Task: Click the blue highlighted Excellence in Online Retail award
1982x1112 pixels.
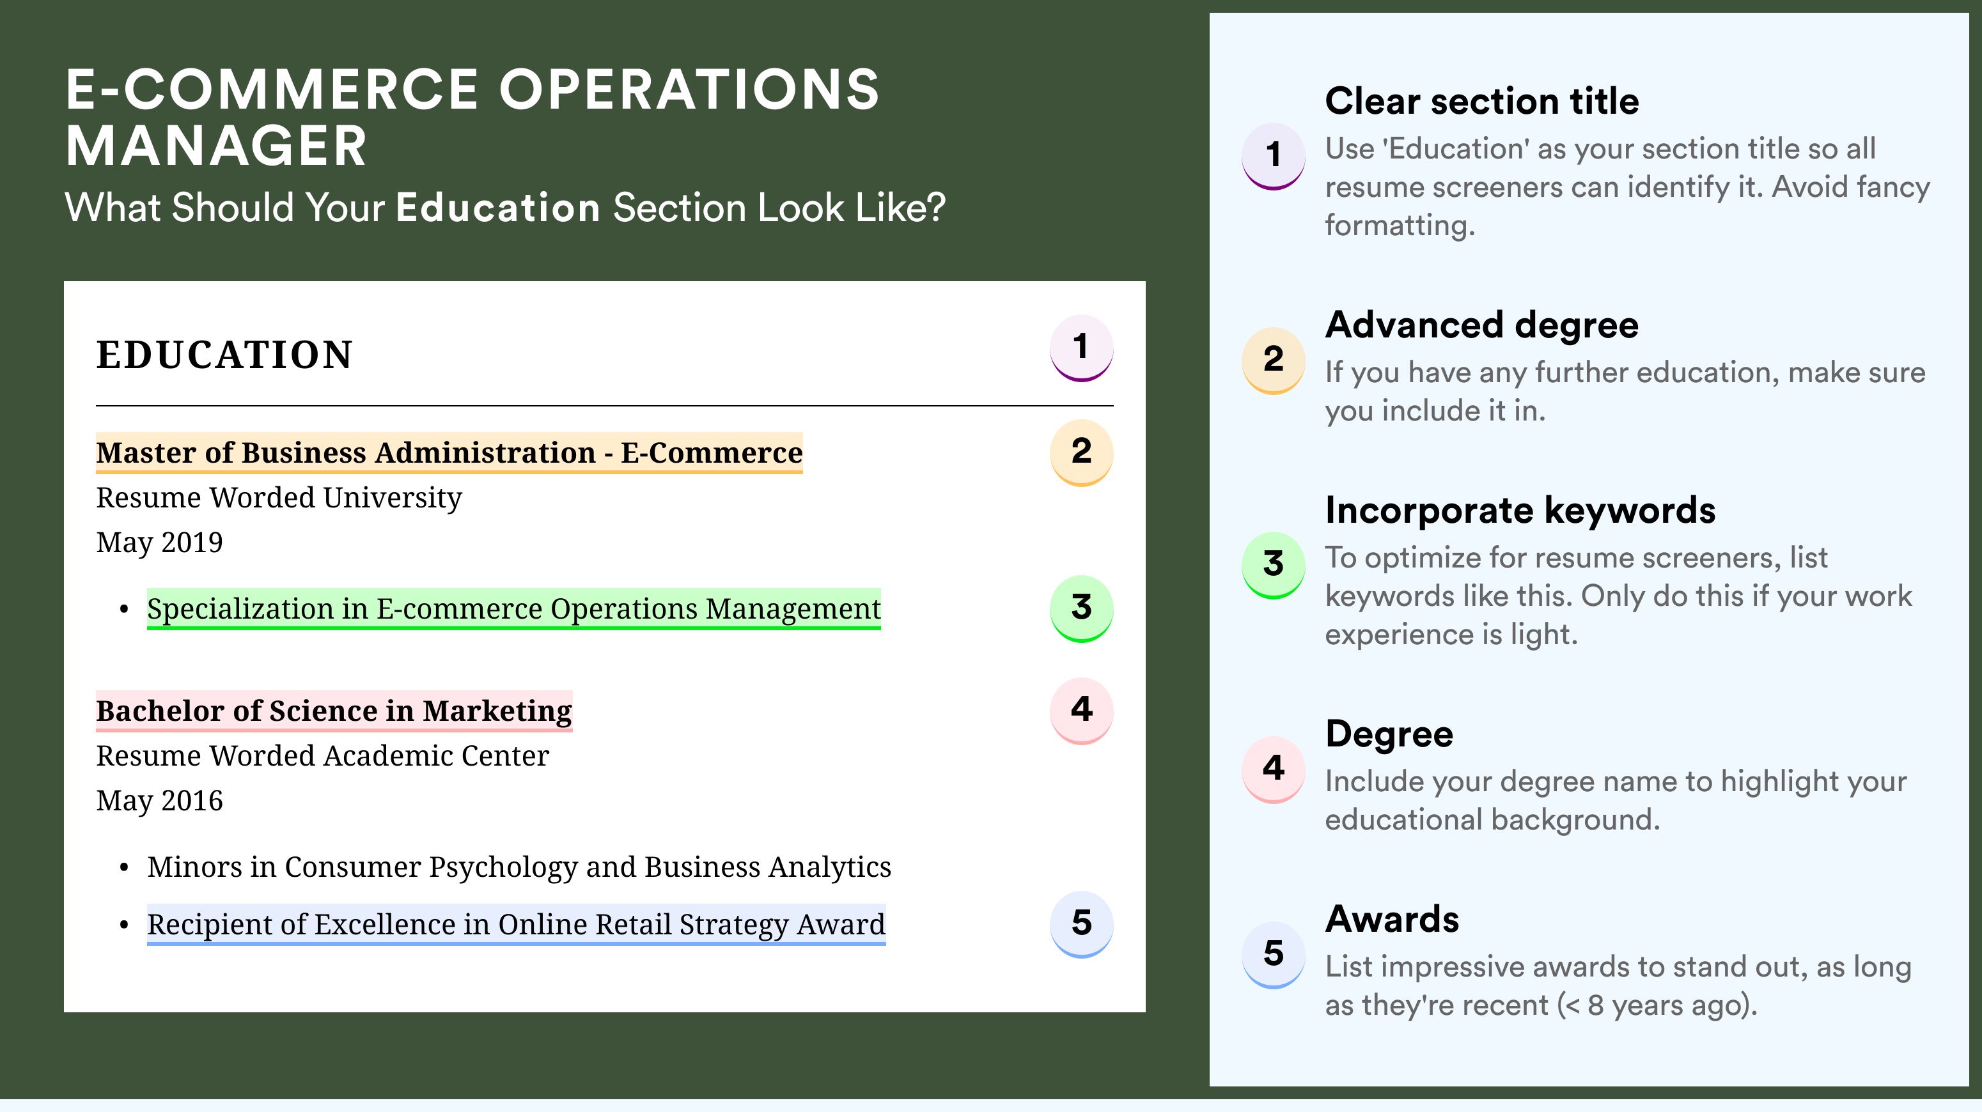Action: [516, 924]
